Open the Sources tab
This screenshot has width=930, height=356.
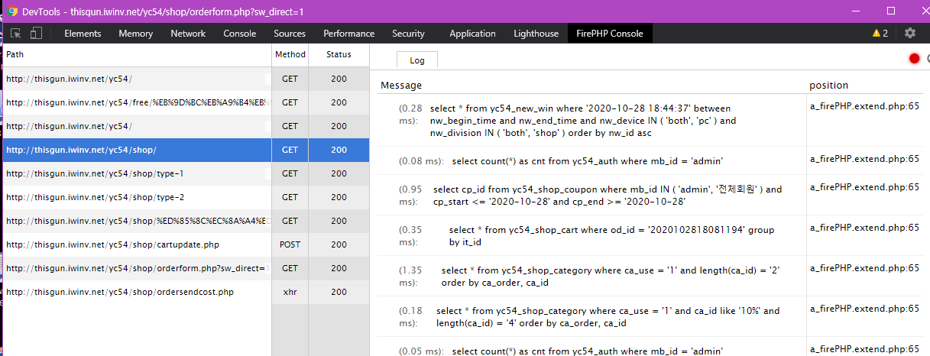(290, 33)
